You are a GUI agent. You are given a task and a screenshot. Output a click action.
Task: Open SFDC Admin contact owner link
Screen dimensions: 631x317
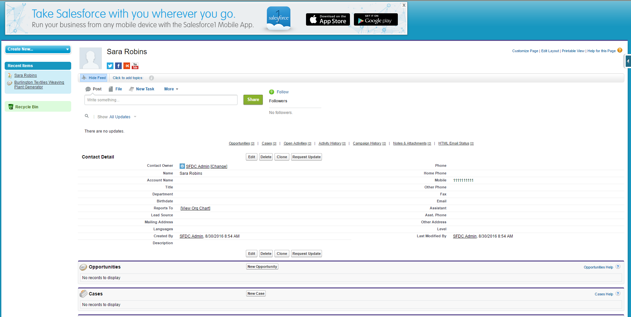[198, 166]
